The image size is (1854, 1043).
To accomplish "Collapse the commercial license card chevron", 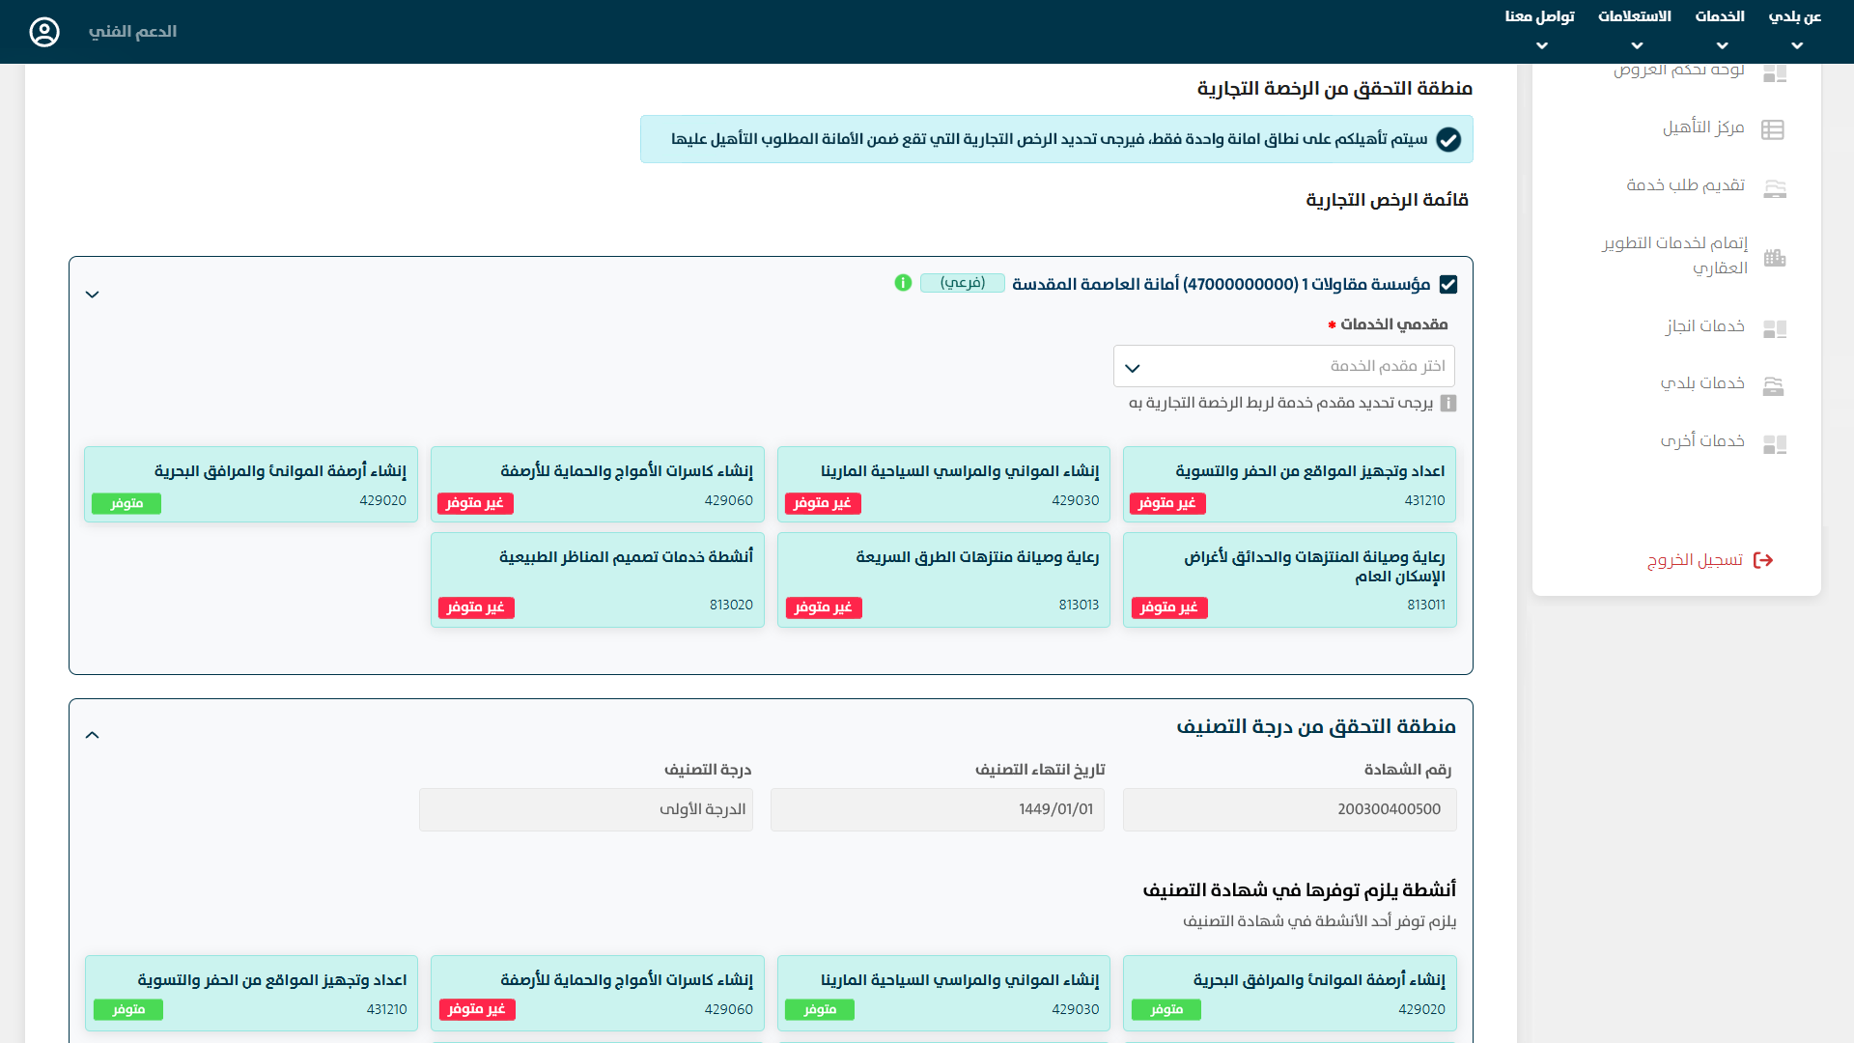I will pyautogui.click(x=93, y=295).
